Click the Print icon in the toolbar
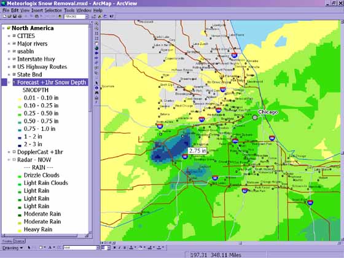Viewport: 344px width, 258px height. 20,17
